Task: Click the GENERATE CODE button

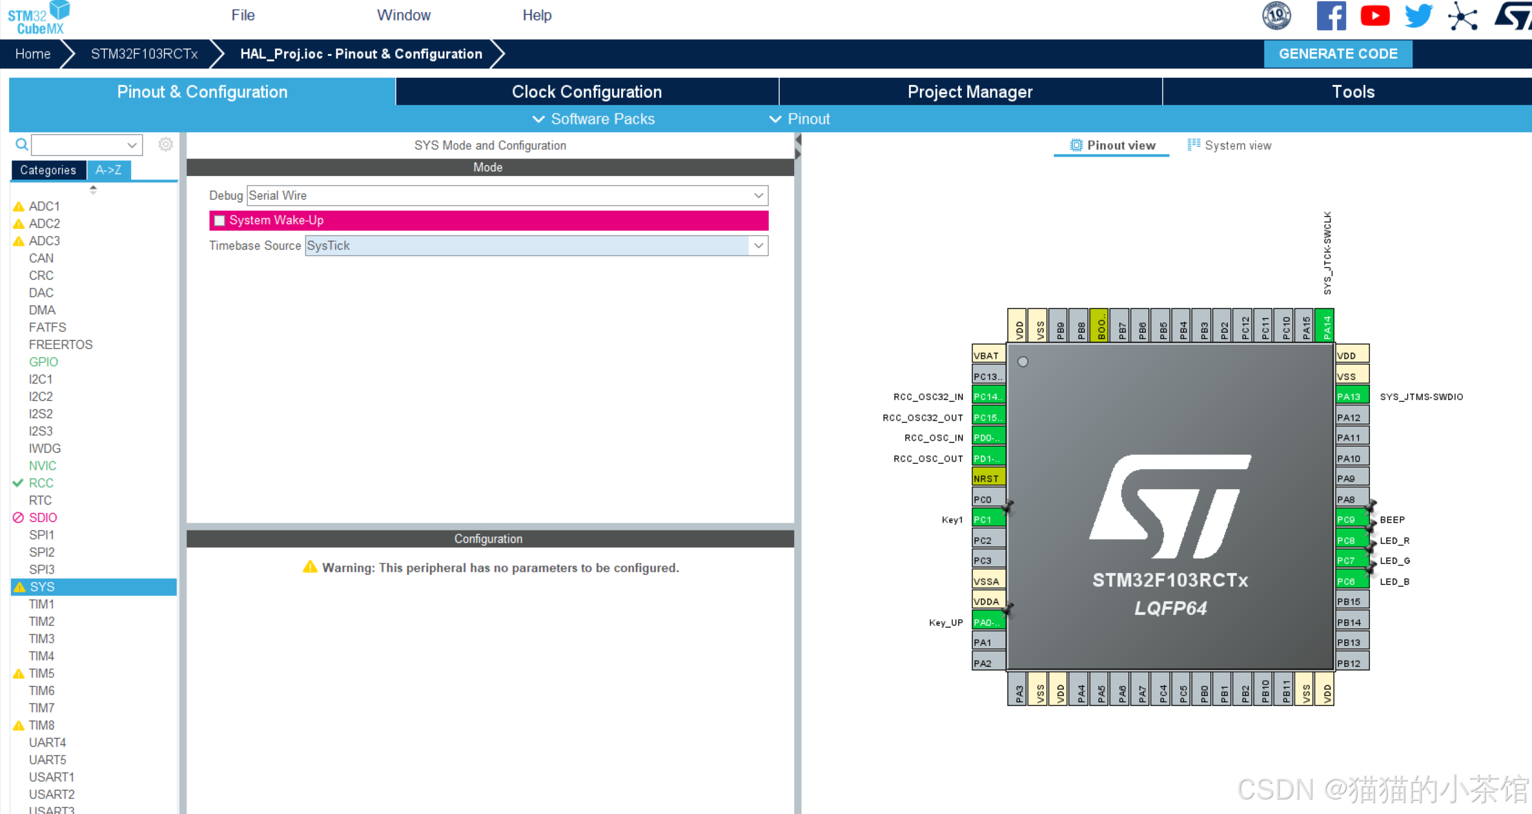Action: click(1338, 53)
